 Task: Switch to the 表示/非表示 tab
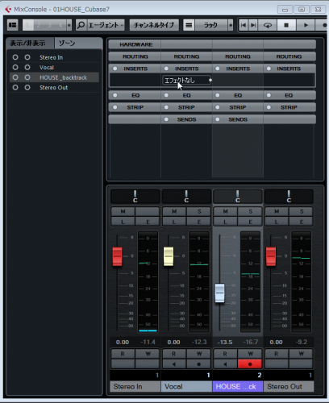30,44
